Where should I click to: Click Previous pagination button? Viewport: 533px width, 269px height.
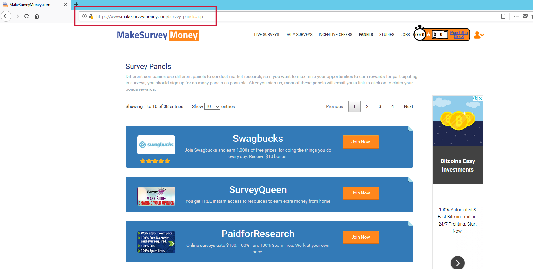pos(334,106)
